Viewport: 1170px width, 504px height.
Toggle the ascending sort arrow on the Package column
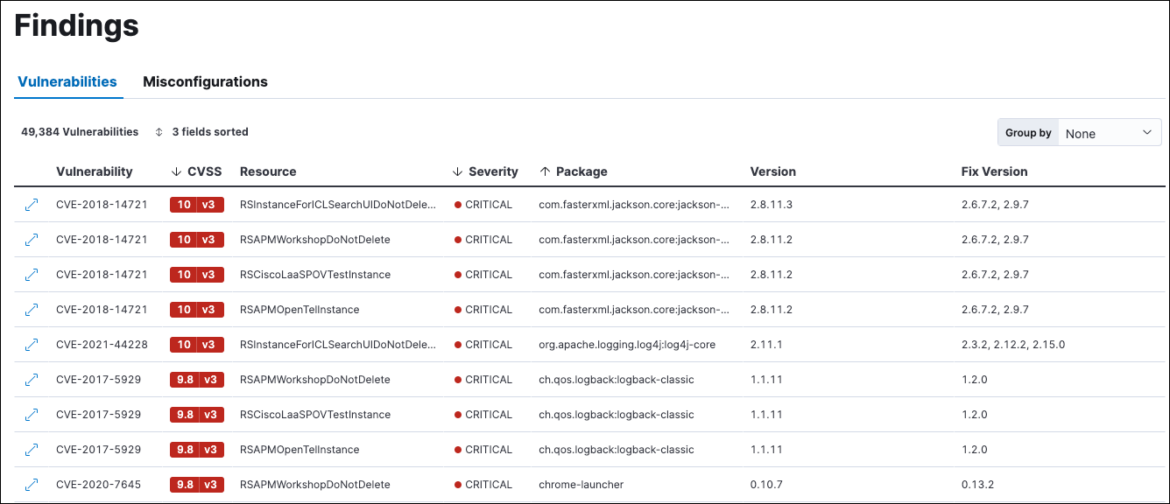545,171
